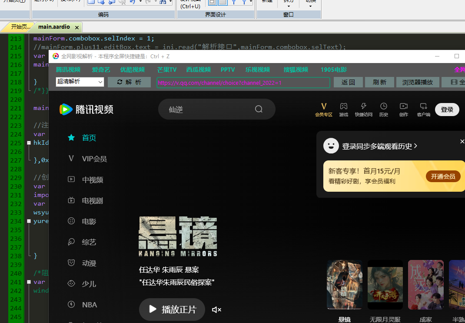
Task: Open the 游戏 gamepad icon
Action: click(343, 106)
